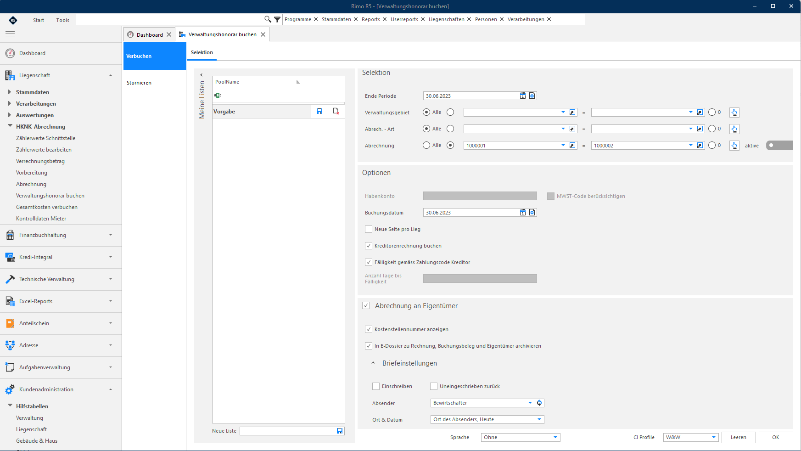Uncheck Kreditorenrechnung buchen
Viewport: 801px width, 451px height.
point(369,246)
